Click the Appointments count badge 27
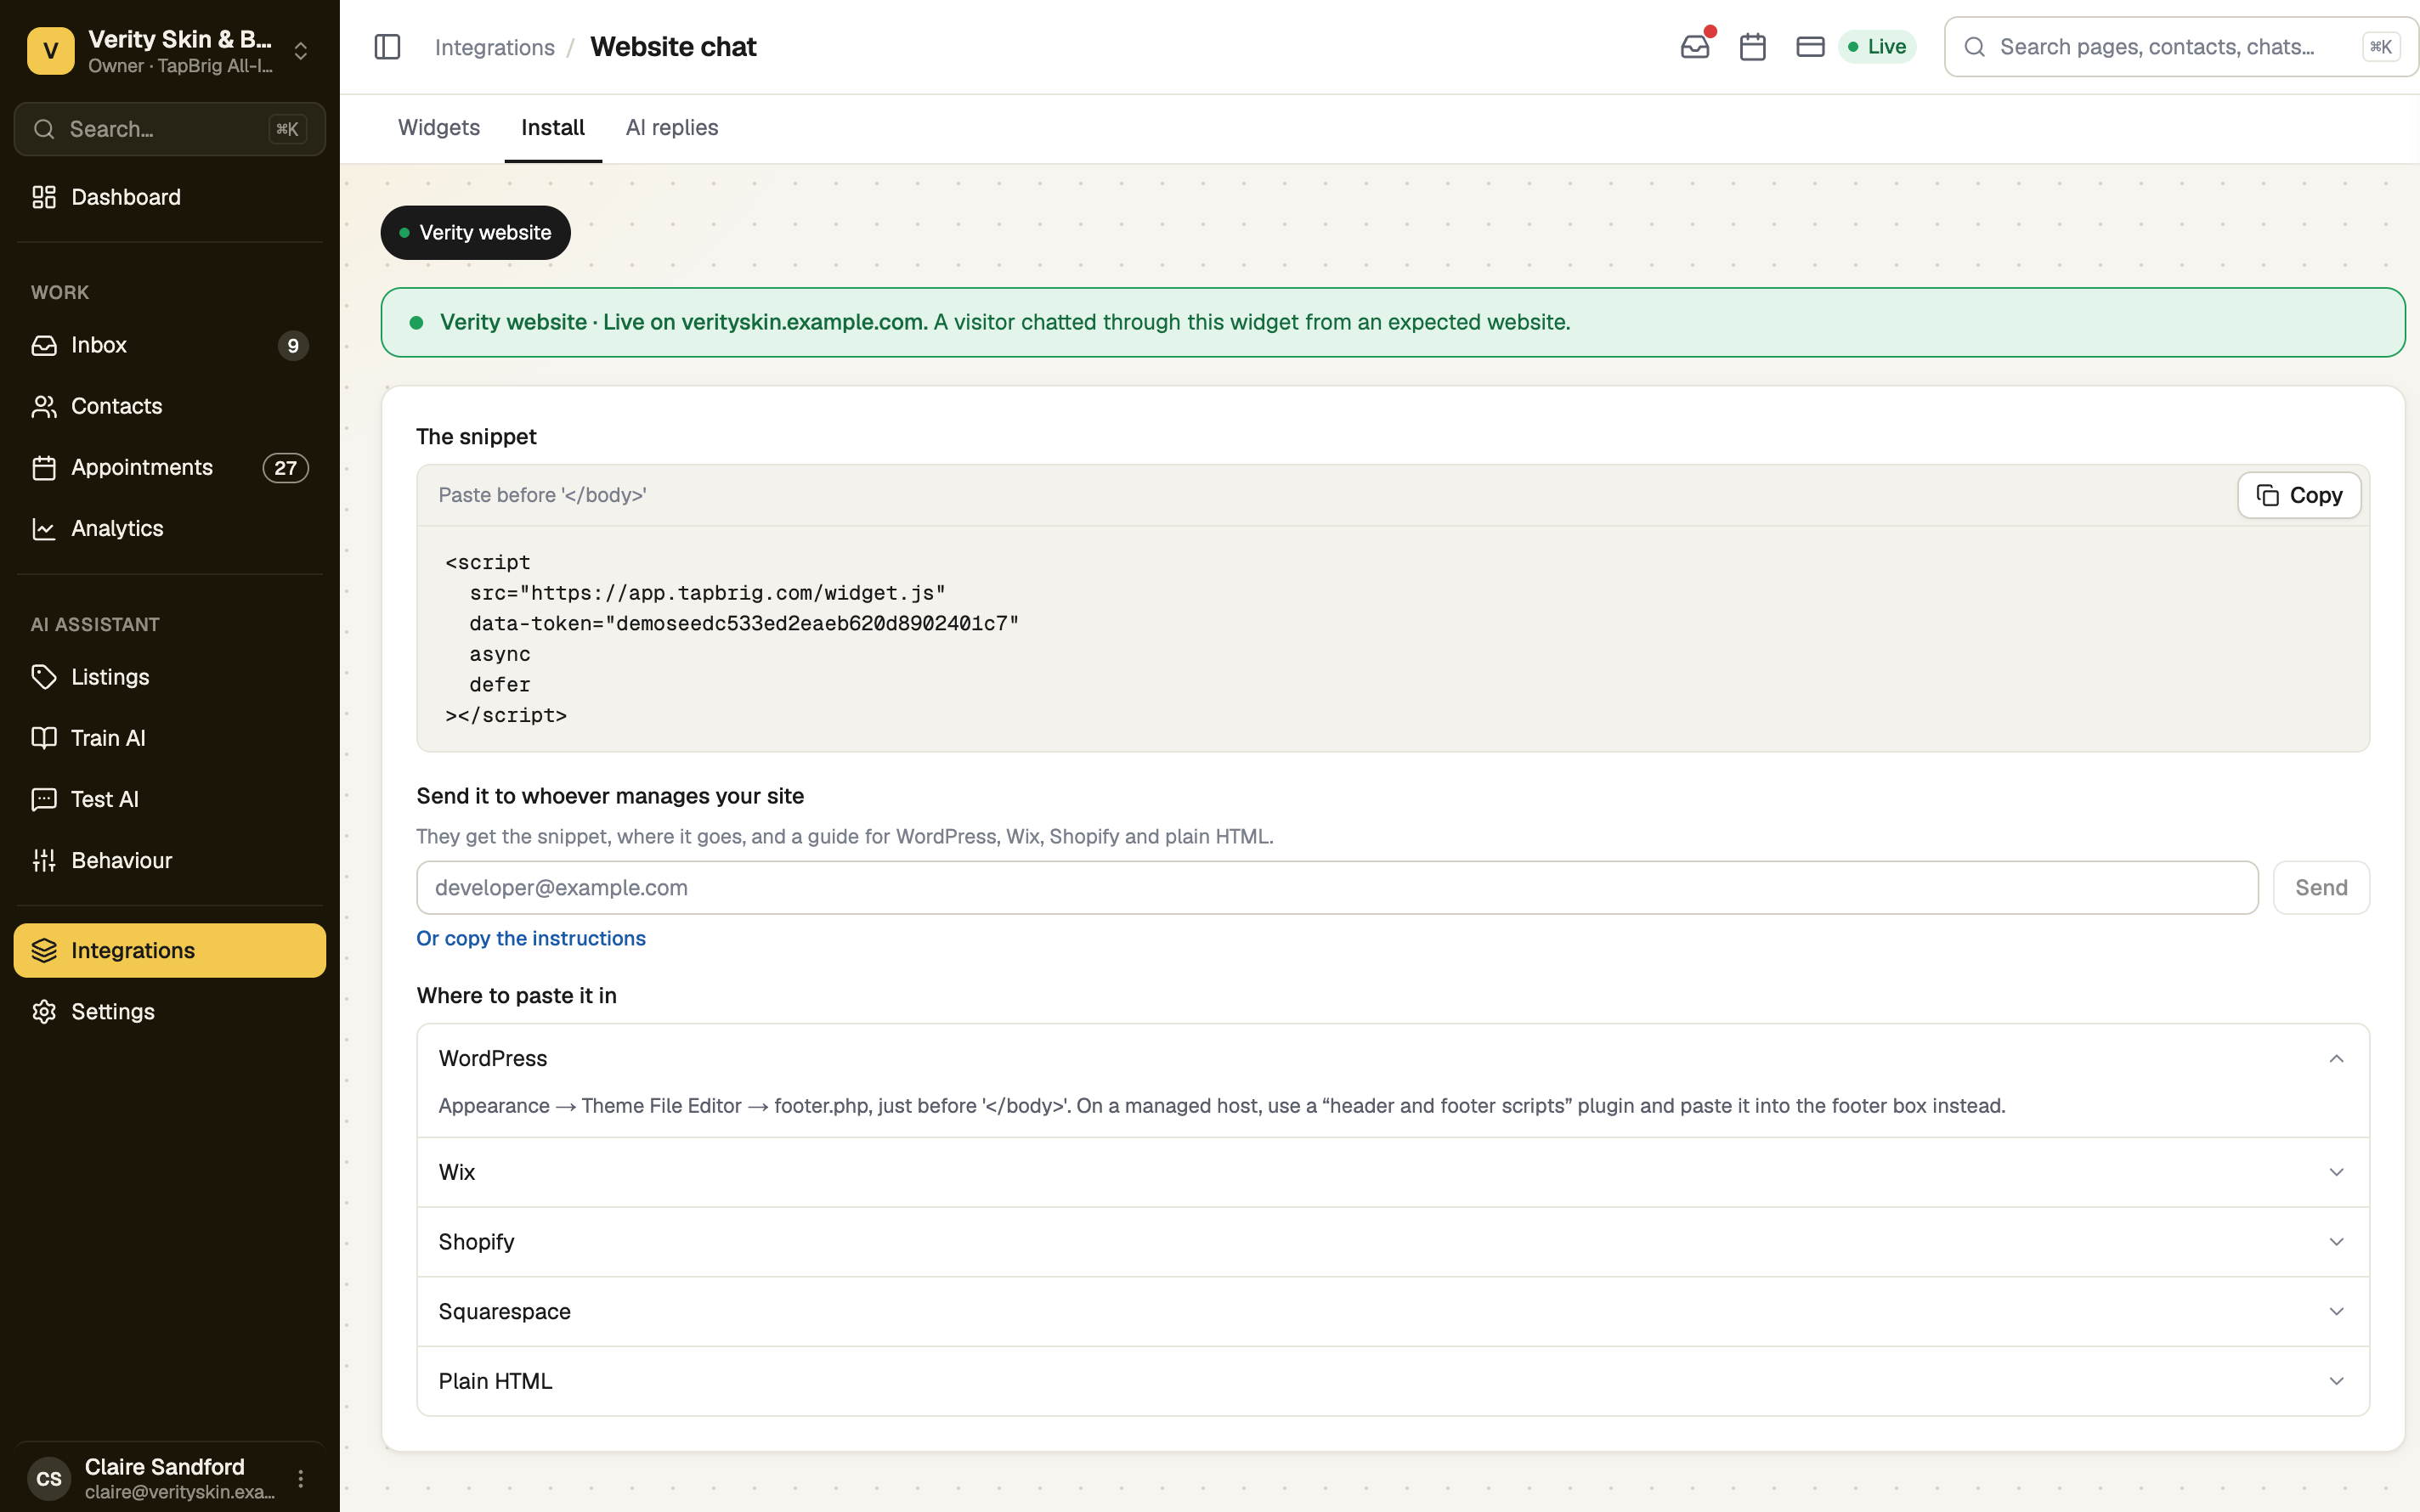Viewport: 2420px width, 1512px height. [x=285, y=468]
